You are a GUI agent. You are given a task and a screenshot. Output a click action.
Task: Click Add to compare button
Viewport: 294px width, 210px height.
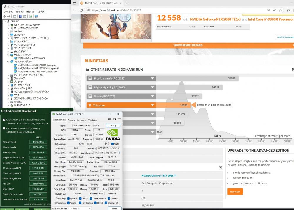pyautogui.click(x=285, y=37)
